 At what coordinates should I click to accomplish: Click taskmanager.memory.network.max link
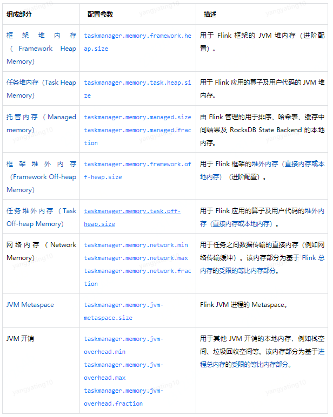coord(136,258)
